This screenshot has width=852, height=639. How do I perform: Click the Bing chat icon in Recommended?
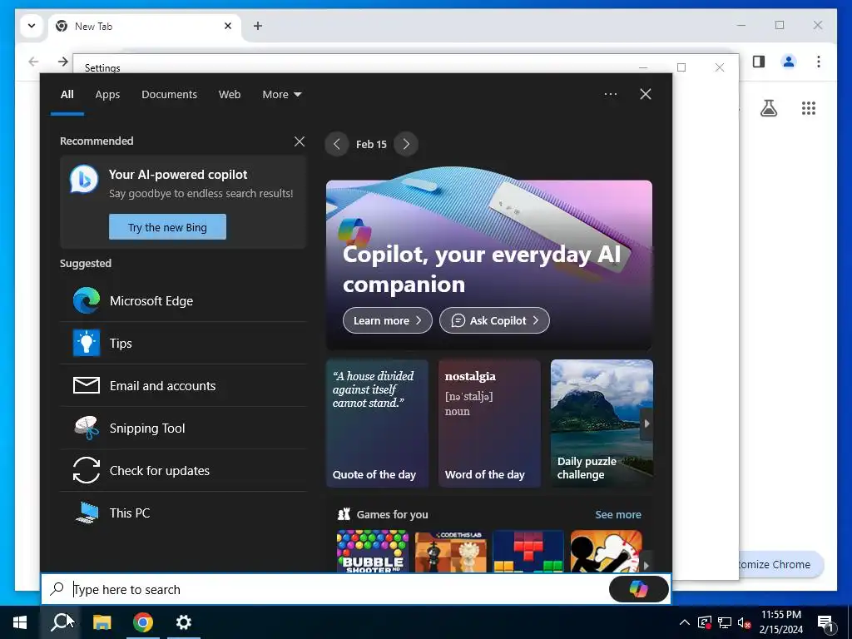[84, 179]
